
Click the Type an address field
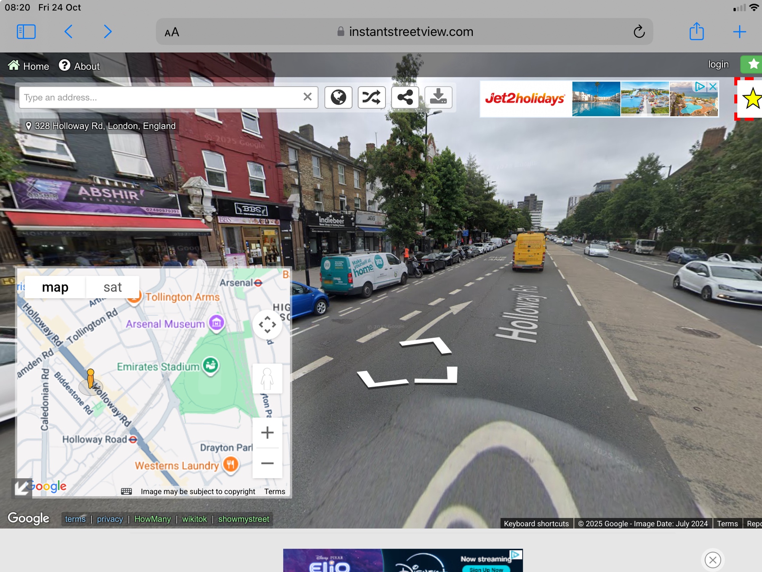pos(160,98)
